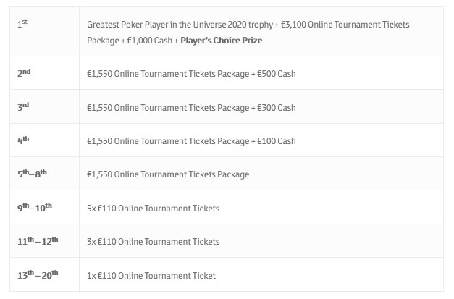Select the 1x €110 Online Tournament Ticket text
Screen dimensions: 454x299
coord(151,275)
